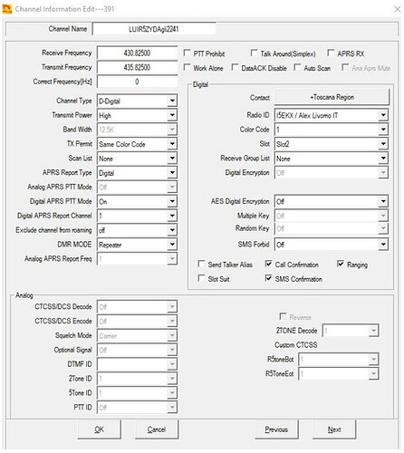Click the +Toscana Region contact button
This screenshot has height=453, width=404.
332,97
